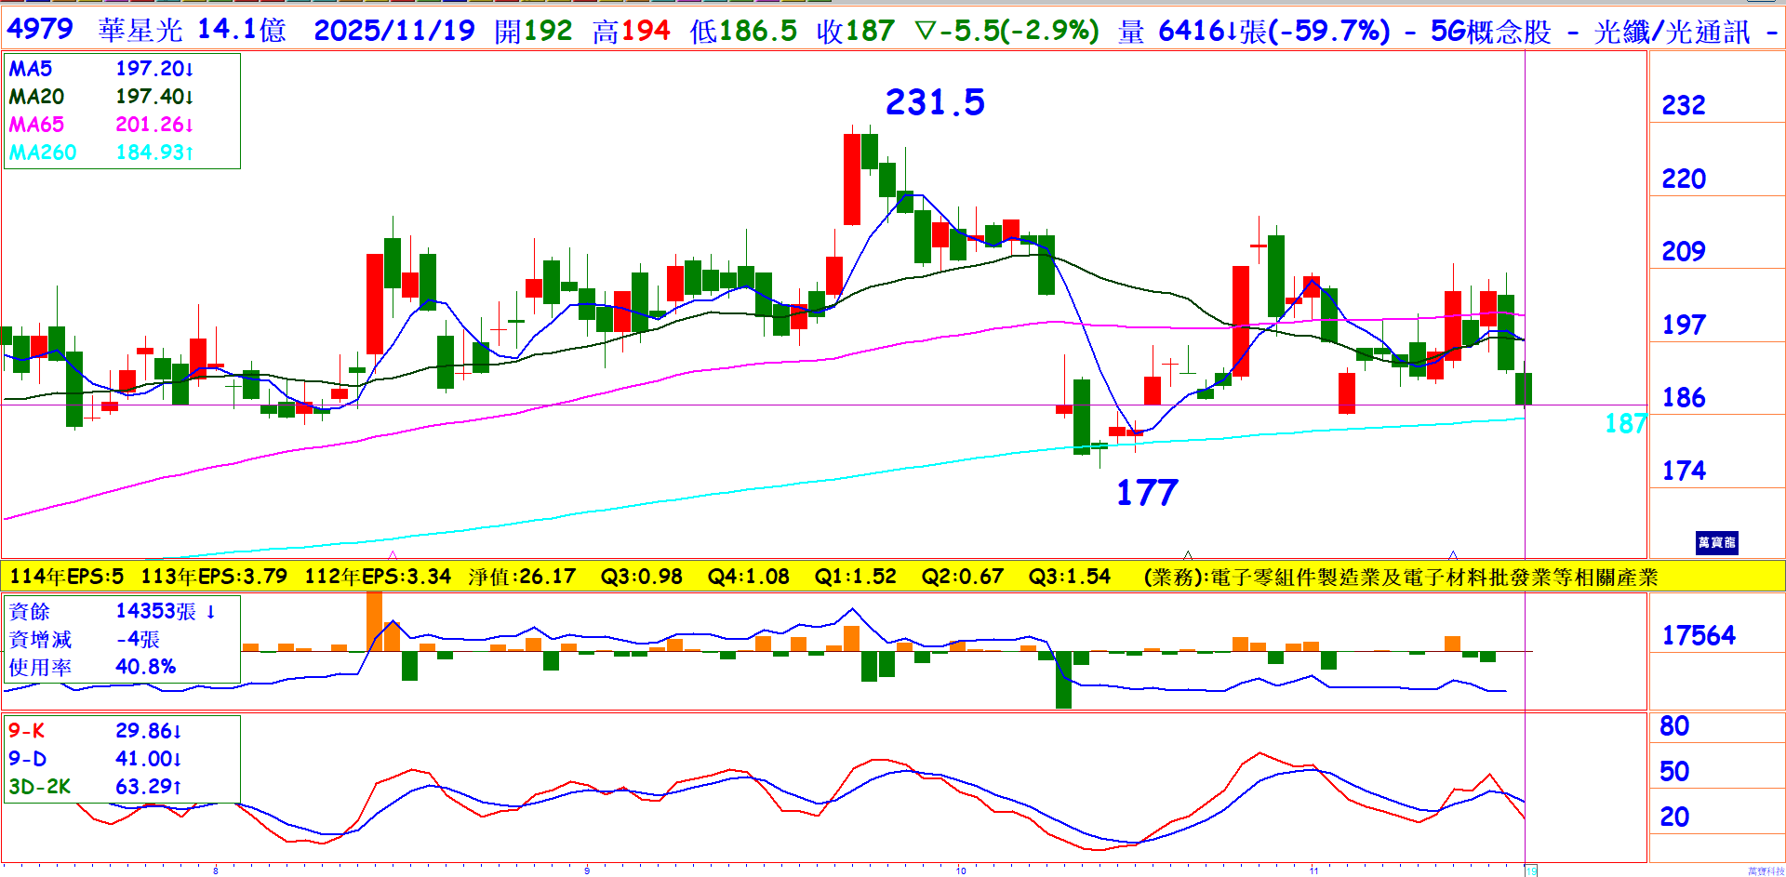Click the 114年EPS:5 figure in yellow bar
The image size is (1786, 877).
tap(66, 577)
